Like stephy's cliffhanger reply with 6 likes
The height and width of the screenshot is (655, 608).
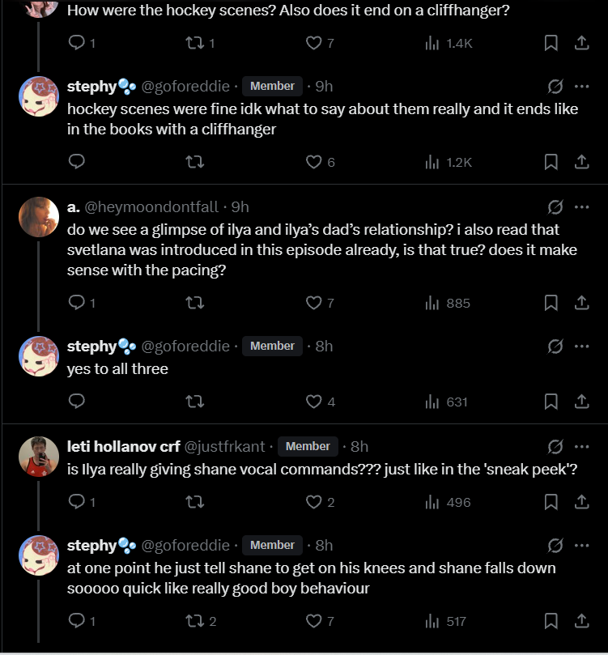(314, 162)
